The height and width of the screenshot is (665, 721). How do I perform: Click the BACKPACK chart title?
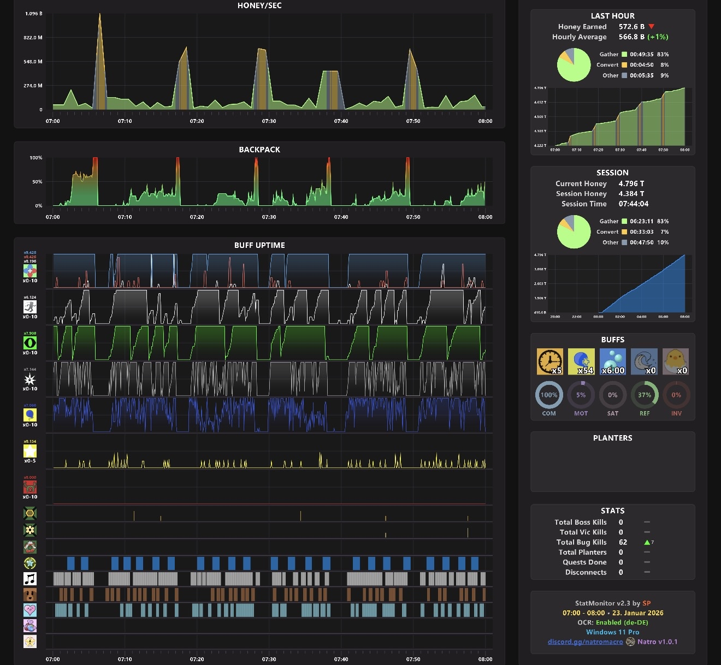pos(259,150)
